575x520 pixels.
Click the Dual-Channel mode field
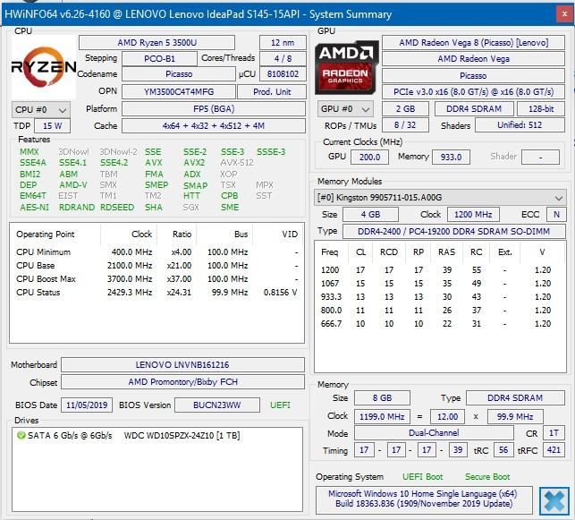pyautogui.click(x=434, y=433)
